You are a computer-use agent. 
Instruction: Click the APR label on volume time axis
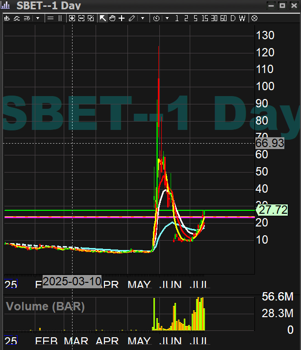[107, 341]
